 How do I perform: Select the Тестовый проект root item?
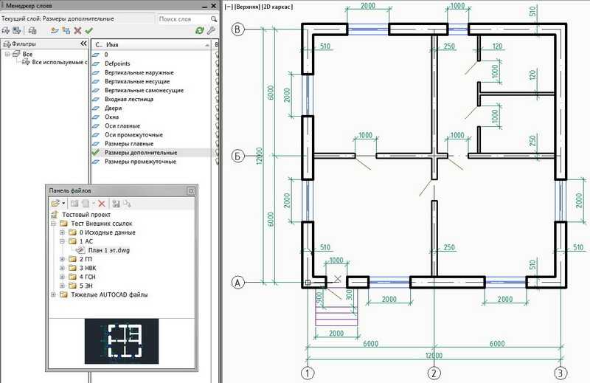click(x=86, y=215)
